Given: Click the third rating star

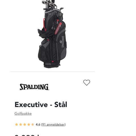Looking at the screenshot, I should coord(25,124).
